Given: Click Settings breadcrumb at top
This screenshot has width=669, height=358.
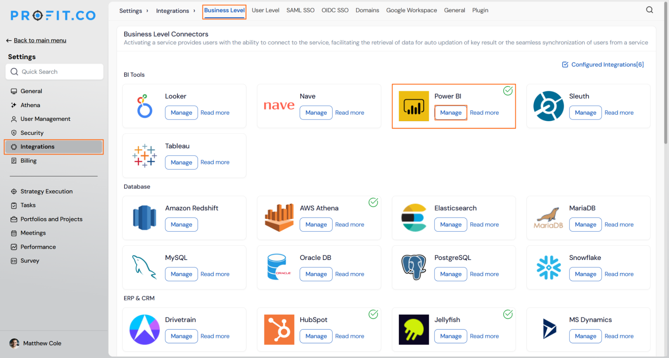Looking at the screenshot, I should pyautogui.click(x=131, y=11).
